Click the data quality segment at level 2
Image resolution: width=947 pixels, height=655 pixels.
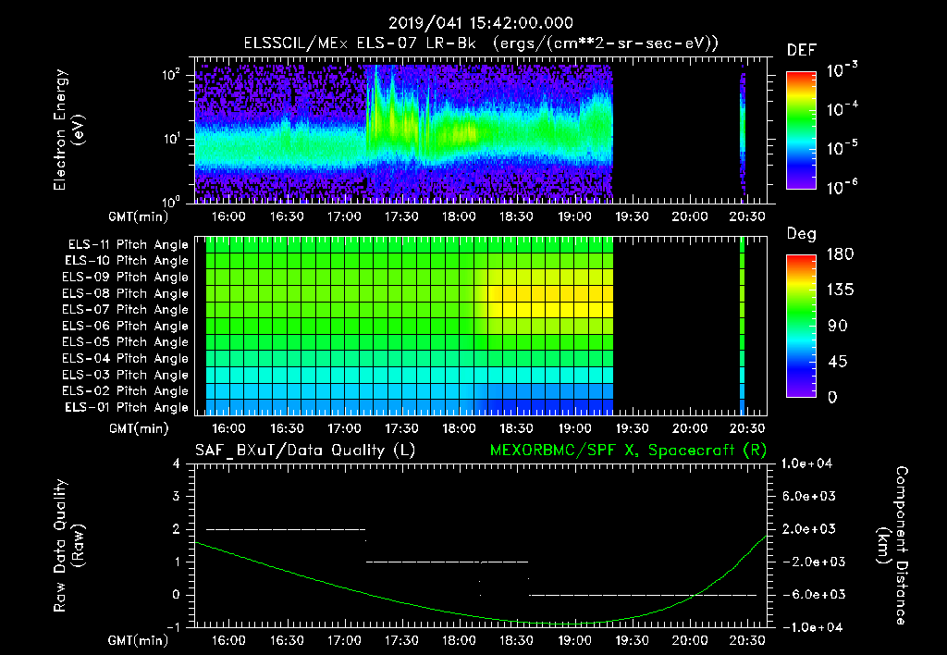point(286,529)
